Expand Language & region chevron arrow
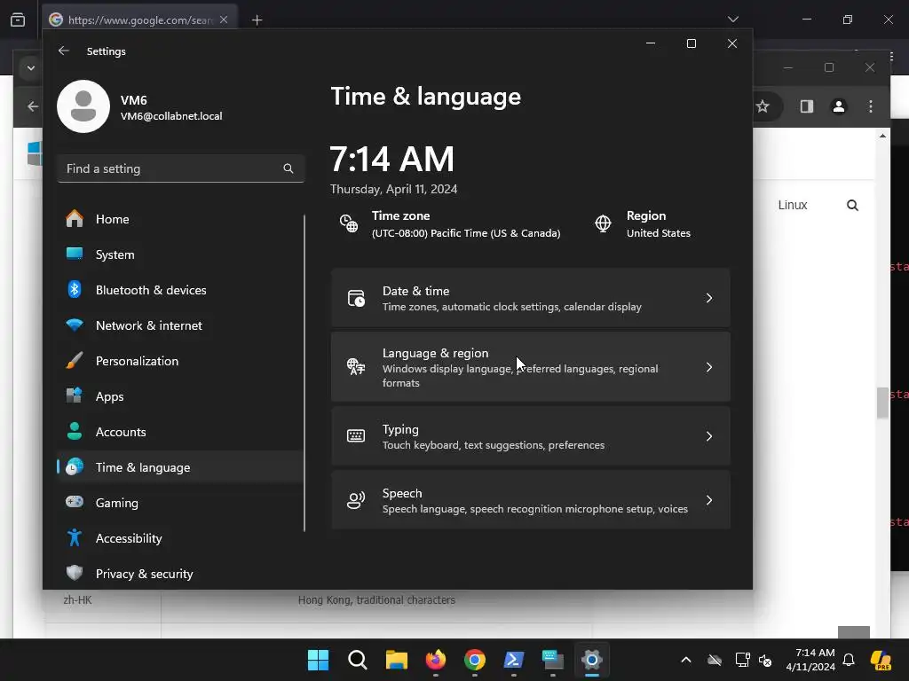Image resolution: width=909 pixels, height=681 pixels. click(x=709, y=367)
